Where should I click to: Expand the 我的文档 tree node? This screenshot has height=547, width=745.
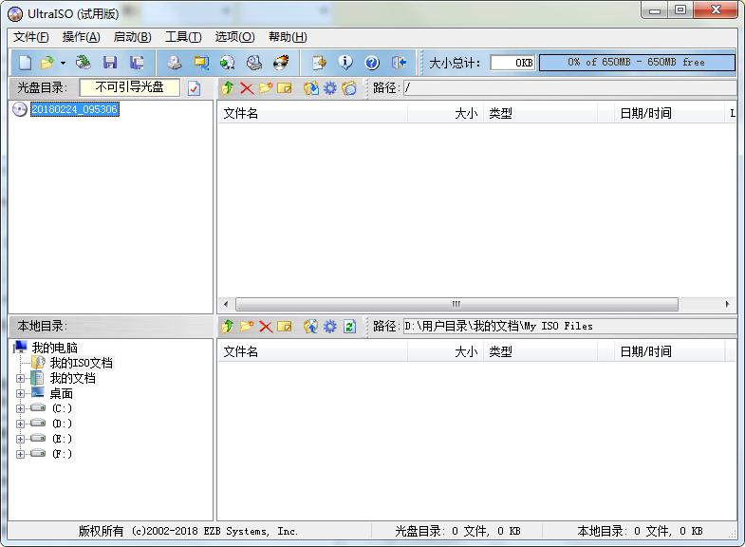coord(21,379)
